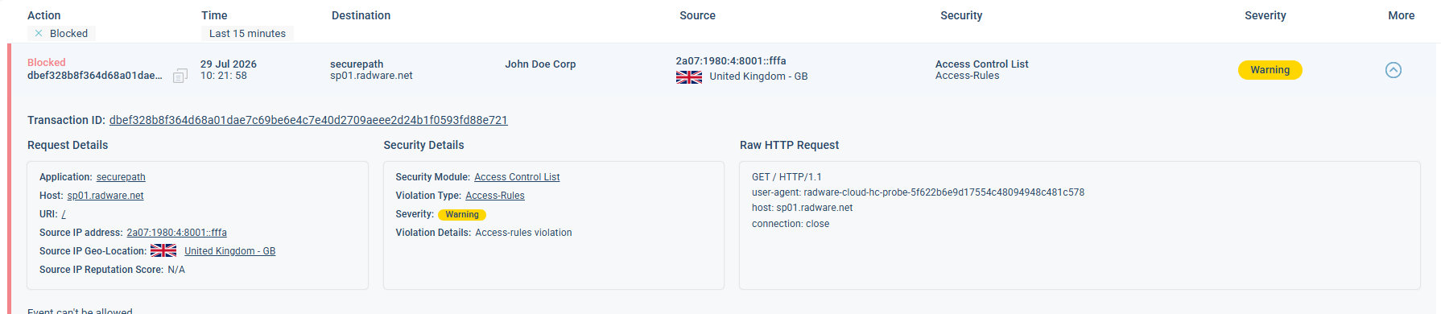Viewport: 1441px width, 314px height.
Task: Collapse the event details chevron
Action: click(x=1393, y=70)
